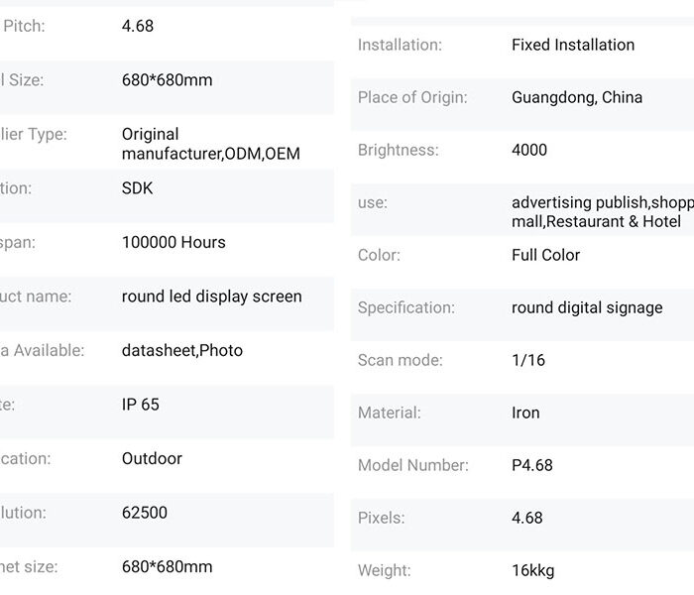Select 'Guangdong, China' place of origin
694x595 pixels.
tap(577, 97)
